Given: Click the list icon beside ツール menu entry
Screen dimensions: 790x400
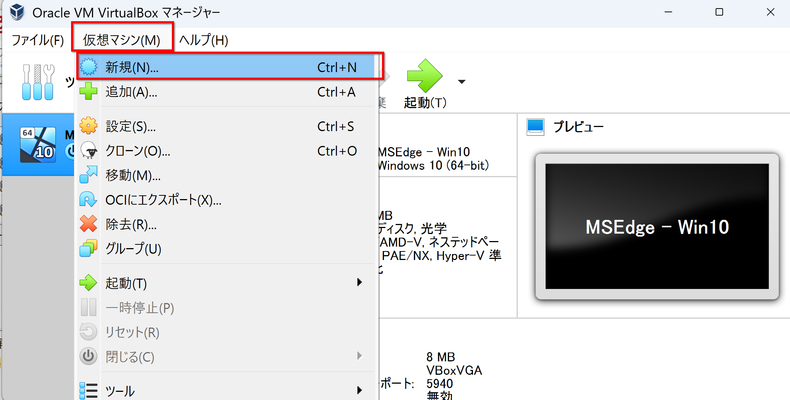Looking at the screenshot, I should (x=89, y=391).
